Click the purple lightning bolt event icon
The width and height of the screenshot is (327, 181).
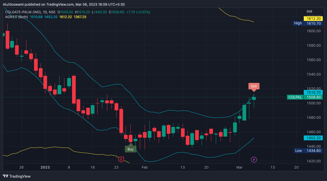(254, 160)
